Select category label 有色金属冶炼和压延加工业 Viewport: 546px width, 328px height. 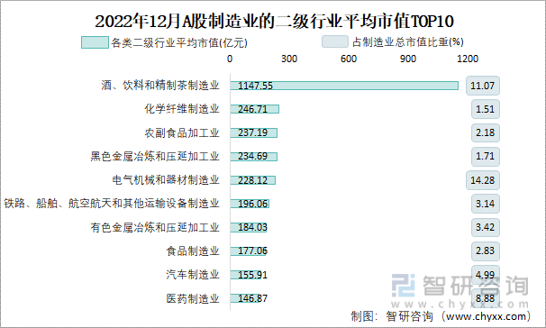point(155,227)
